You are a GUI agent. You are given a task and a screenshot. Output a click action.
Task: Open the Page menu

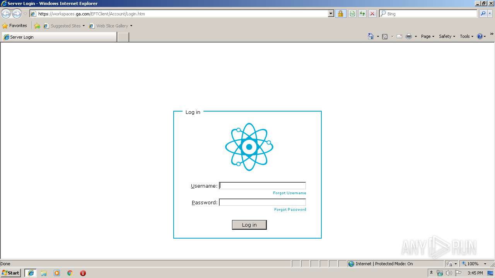pos(428,36)
